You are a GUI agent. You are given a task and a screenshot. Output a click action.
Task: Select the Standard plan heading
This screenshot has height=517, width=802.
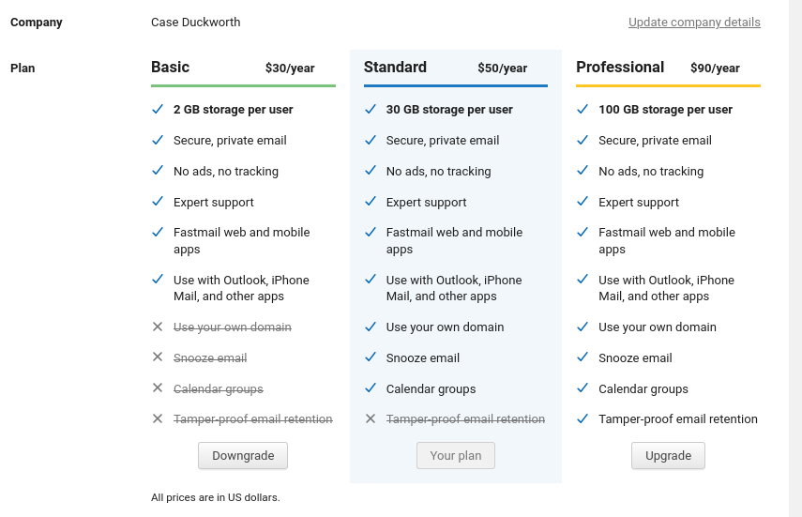click(395, 67)
